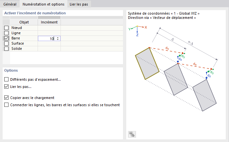Switch to the Général tab
Image resolution: width=229 pixels, height=142 pixels.
point(10,4)
